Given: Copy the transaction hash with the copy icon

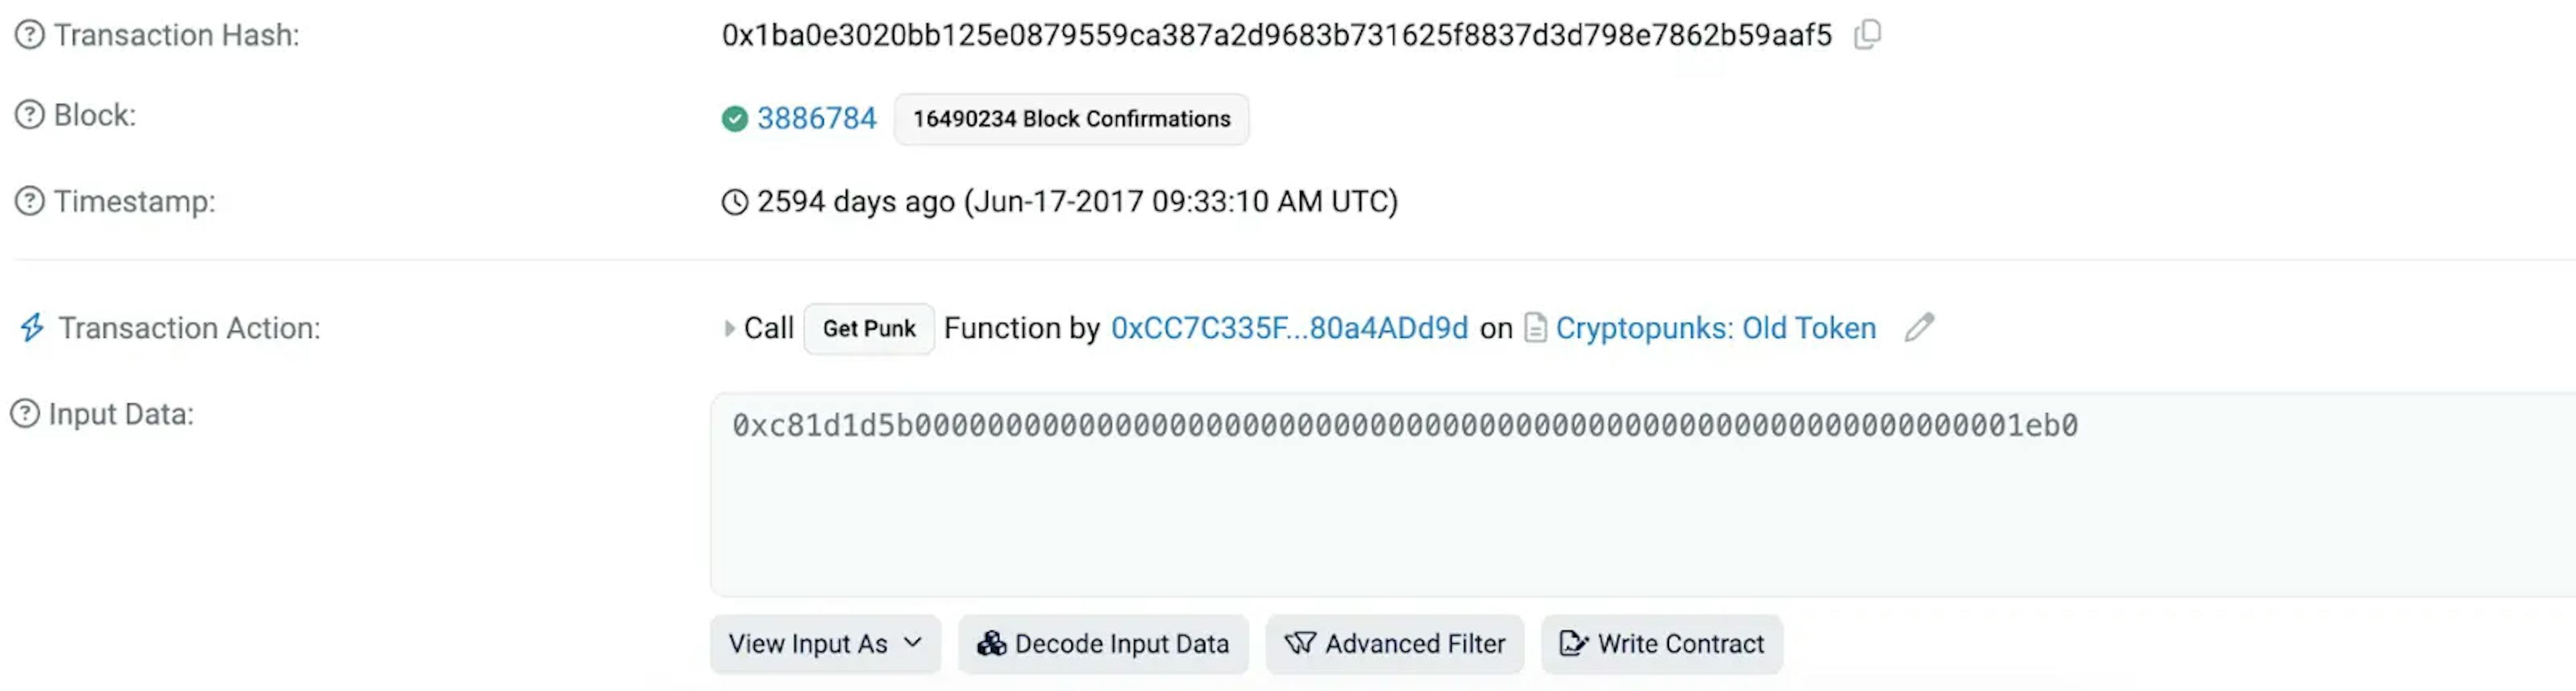Looking at the screenshot, I should pyautogui.click(x=1867, y=35).
